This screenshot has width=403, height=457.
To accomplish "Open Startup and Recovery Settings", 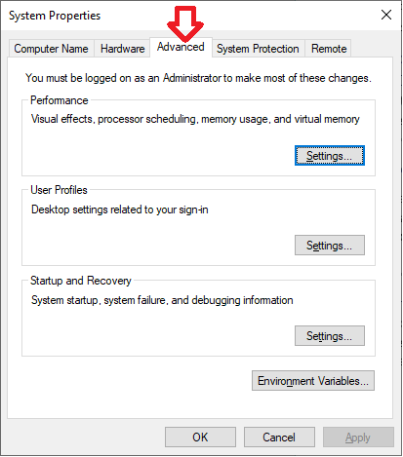I will click(330, 336).
